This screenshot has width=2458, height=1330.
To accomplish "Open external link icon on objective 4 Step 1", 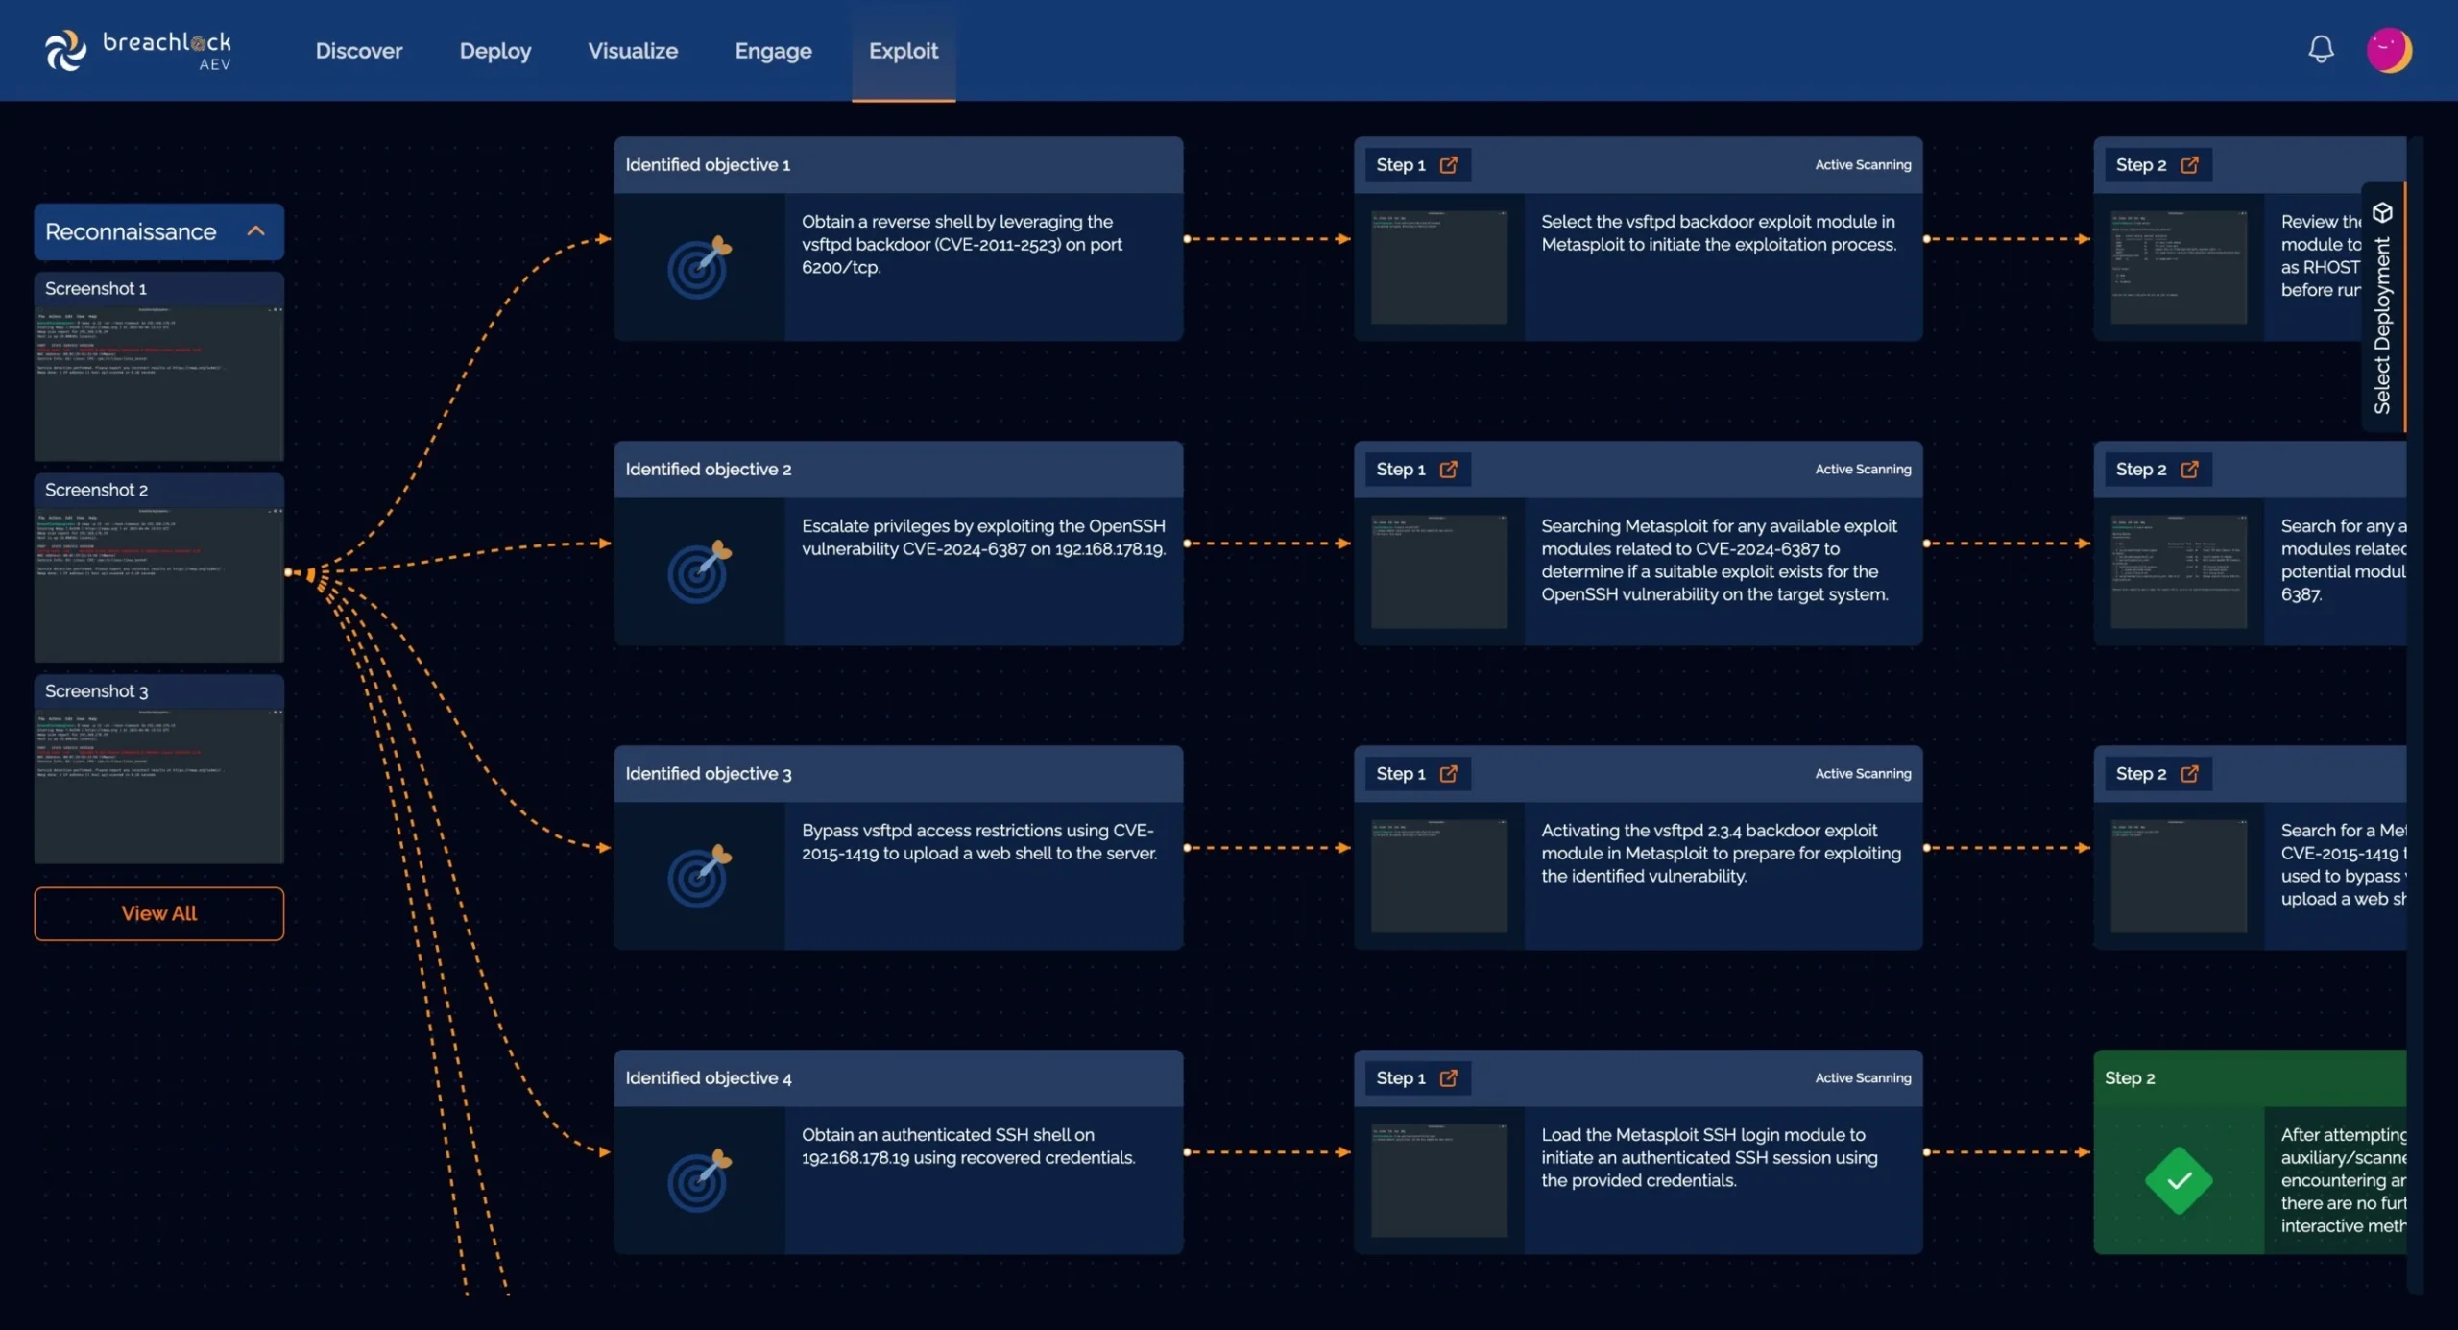I will 1449,1077.
